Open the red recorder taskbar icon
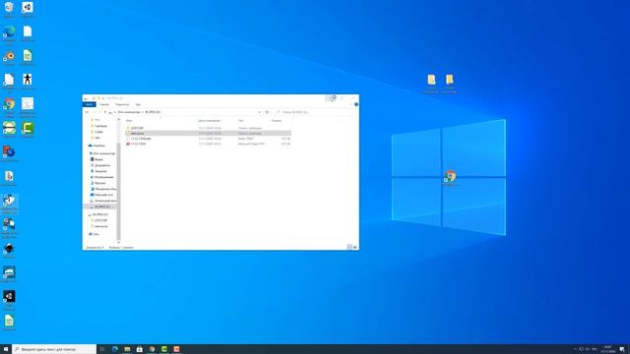The width and height of the screenshot is (630, 354). tap(177, 349)
